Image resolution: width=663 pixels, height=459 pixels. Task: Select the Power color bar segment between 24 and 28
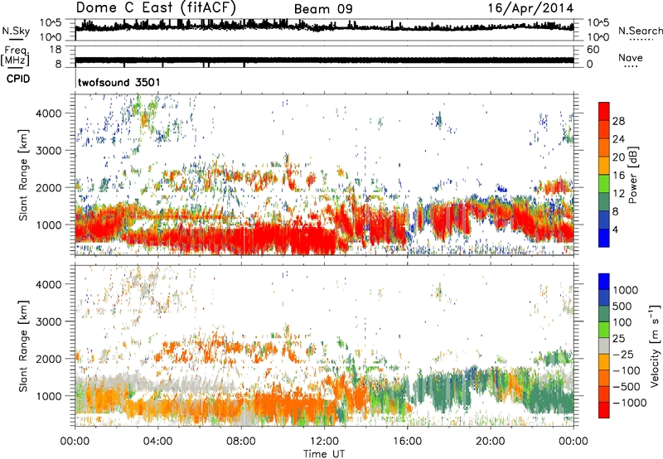point(604,130)
